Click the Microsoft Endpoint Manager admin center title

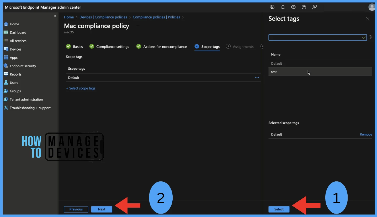43,7
